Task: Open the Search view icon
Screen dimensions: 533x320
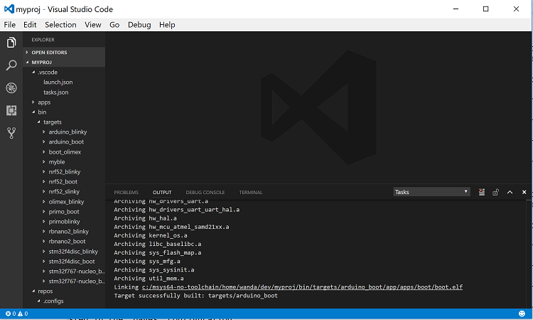Action: coord(11,65)
